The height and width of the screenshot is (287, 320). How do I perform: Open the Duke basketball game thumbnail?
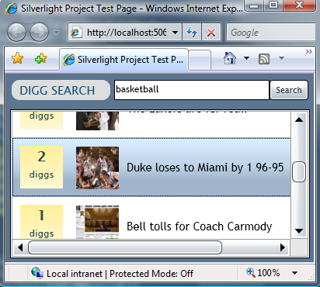[97, 168]
